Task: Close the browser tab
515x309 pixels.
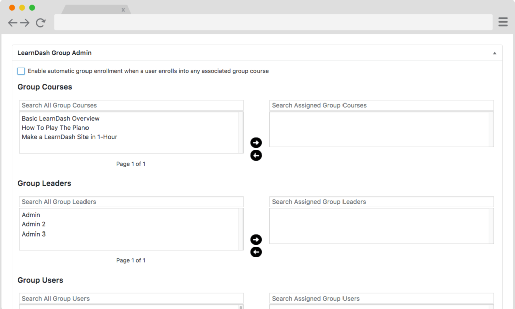Action: [123, 10]
